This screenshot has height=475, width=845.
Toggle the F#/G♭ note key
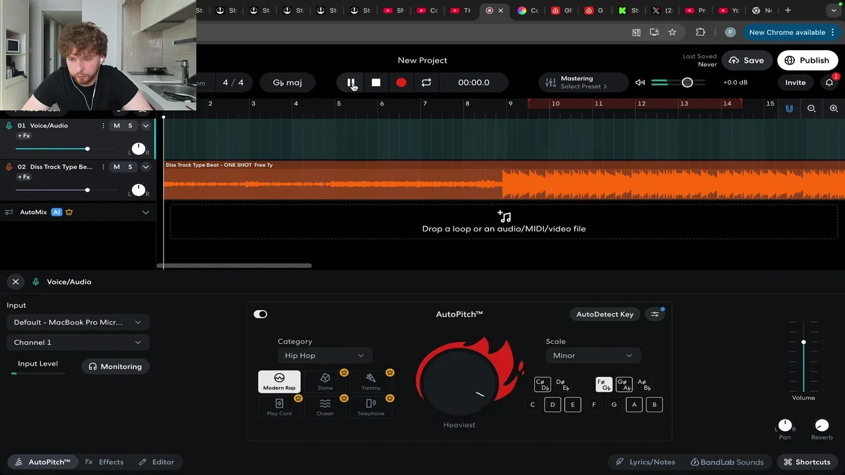(603, 385)
